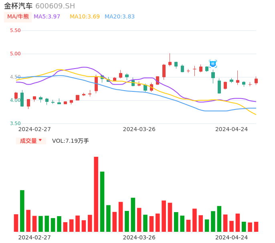Toggle the MA20 blue legend line
Screen dimensions: 275x243
pyautogui.click(x=119, y=17)
